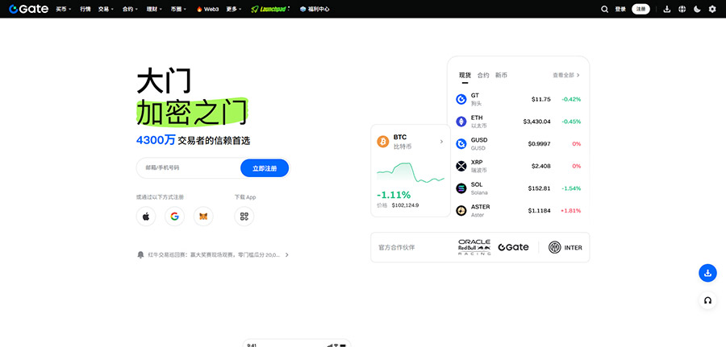
Task: Click the floating blue download button
Action: [707, 273]
